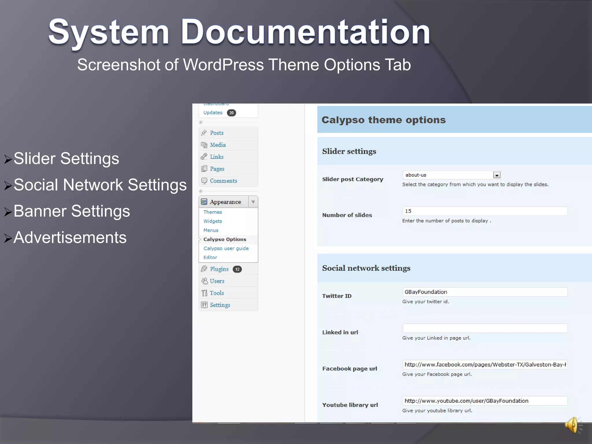Click the Appearance menu icon
Screen dimensions: 592x444
[x=204, y=202]
